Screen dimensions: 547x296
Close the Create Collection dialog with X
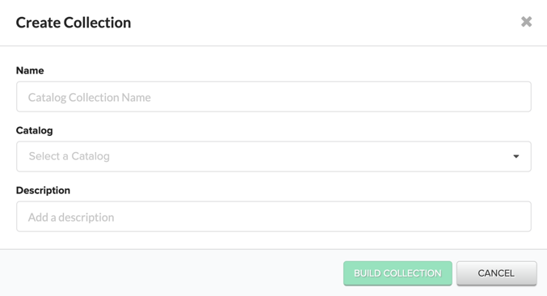pos(526,22)
